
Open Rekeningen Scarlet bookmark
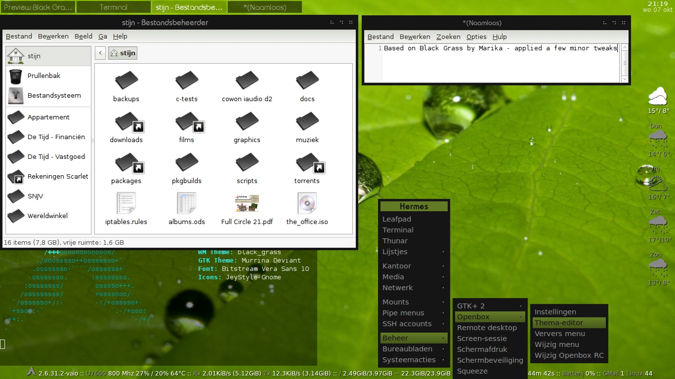click(48, 177)
